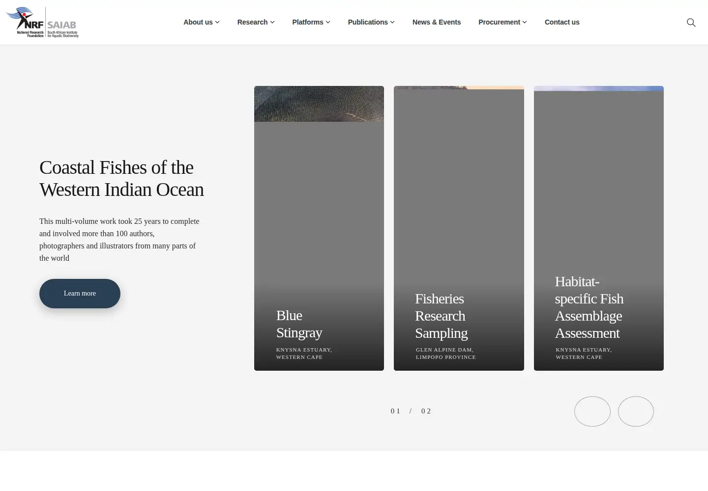
Task: Open the Blue Stingray card
Action: click(319, 228)
